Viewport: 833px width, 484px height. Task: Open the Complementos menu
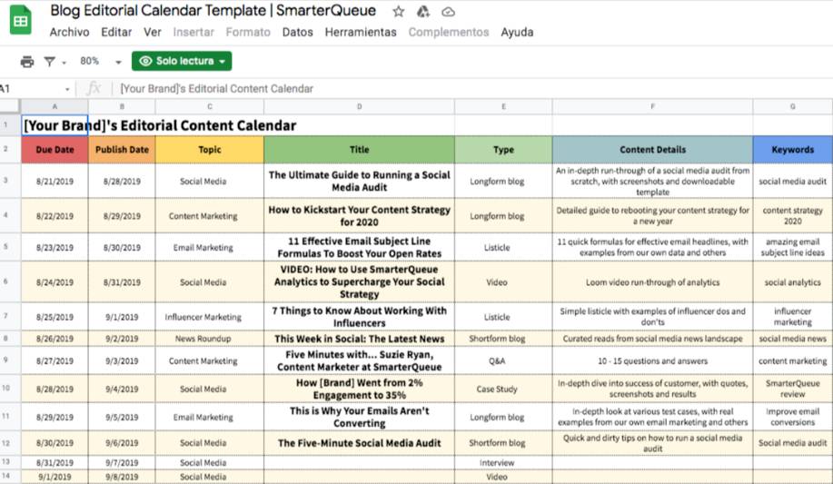(449, 33)
